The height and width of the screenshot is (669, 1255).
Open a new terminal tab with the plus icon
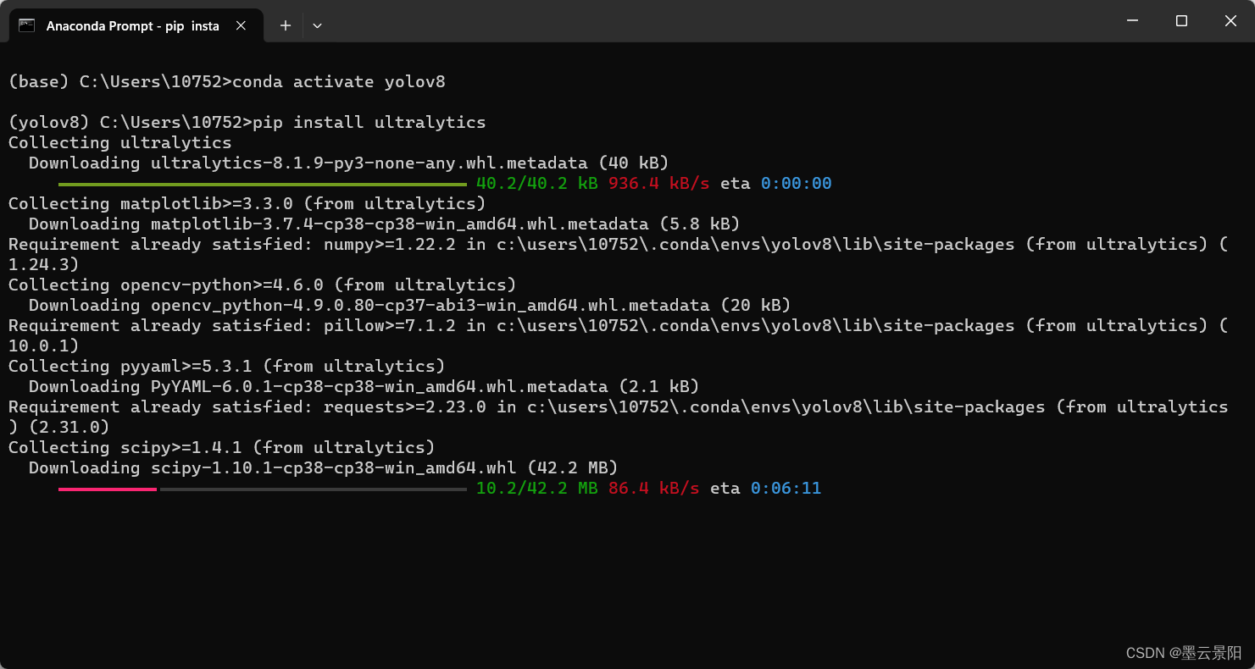pos(285,25)
